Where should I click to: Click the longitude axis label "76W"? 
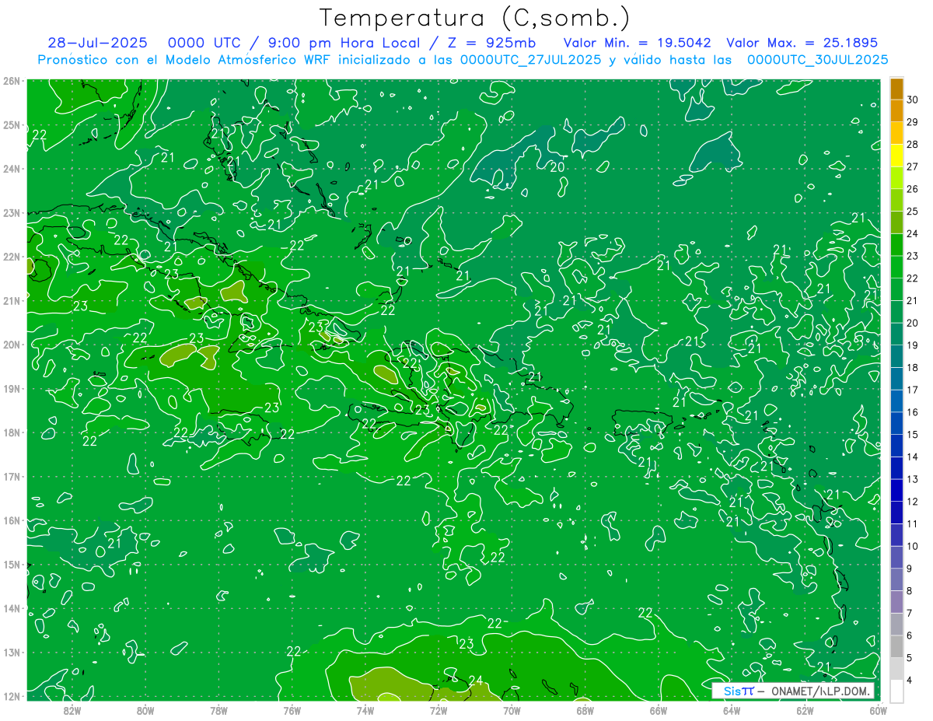pyautogui.click(x=292, y=710)
